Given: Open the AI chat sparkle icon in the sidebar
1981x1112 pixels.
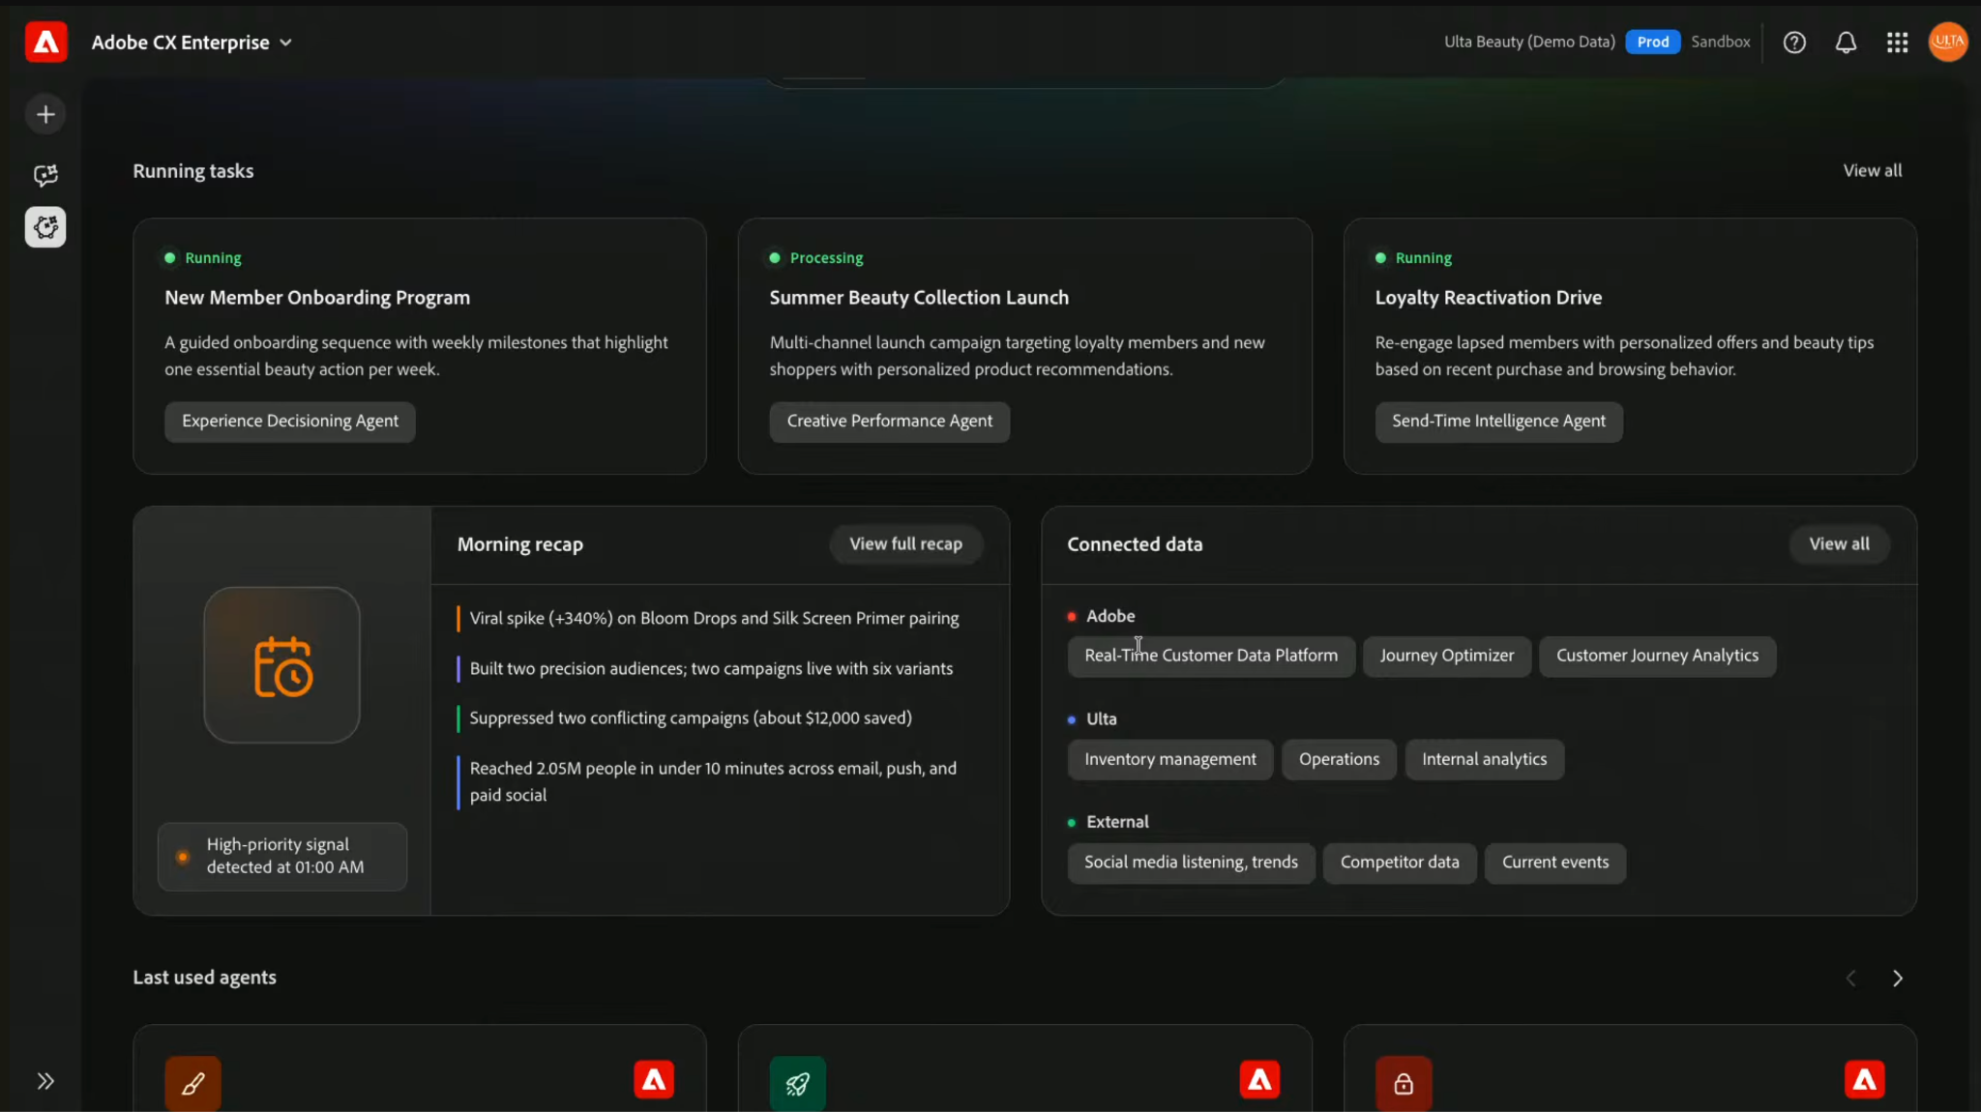Looking at the screenshot, I should click(45, 175).
